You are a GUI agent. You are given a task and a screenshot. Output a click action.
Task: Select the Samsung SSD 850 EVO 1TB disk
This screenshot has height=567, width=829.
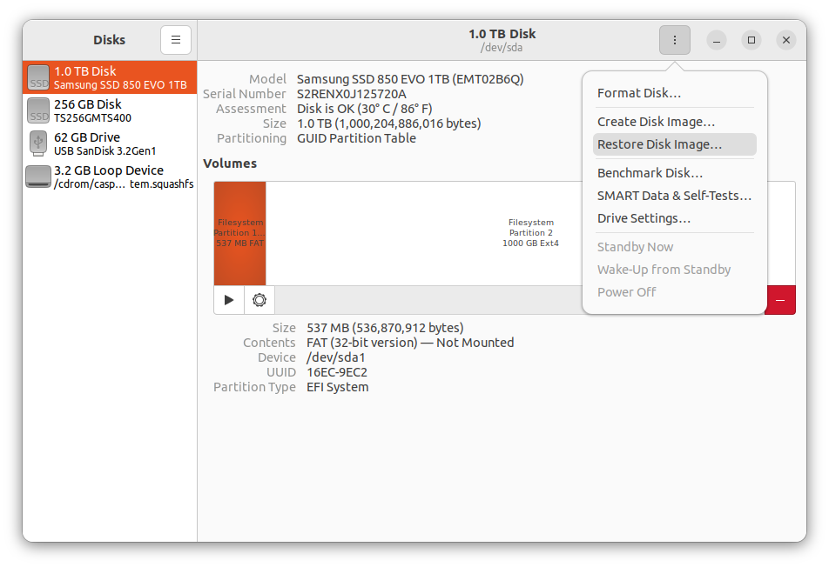pos(109,77)
